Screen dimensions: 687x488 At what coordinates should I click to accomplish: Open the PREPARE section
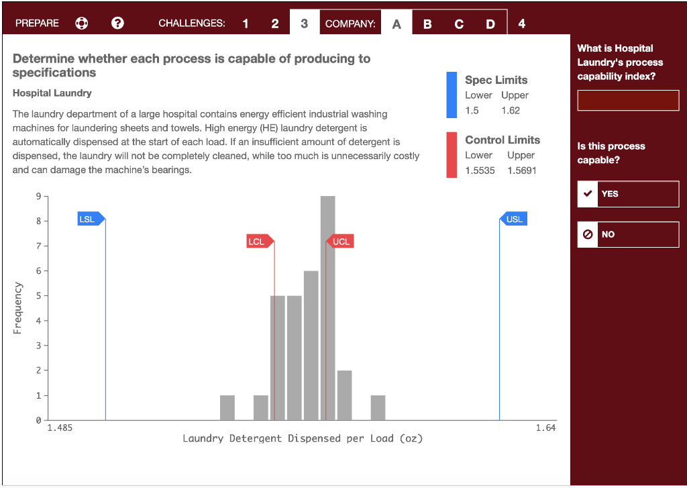pyautogui.click(x=38, y=23)
